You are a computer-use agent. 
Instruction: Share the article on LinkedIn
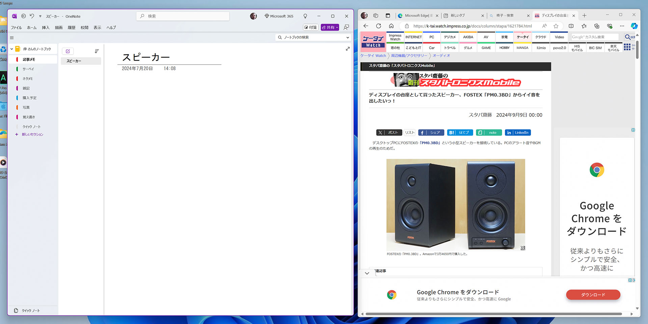click(518, 132)
